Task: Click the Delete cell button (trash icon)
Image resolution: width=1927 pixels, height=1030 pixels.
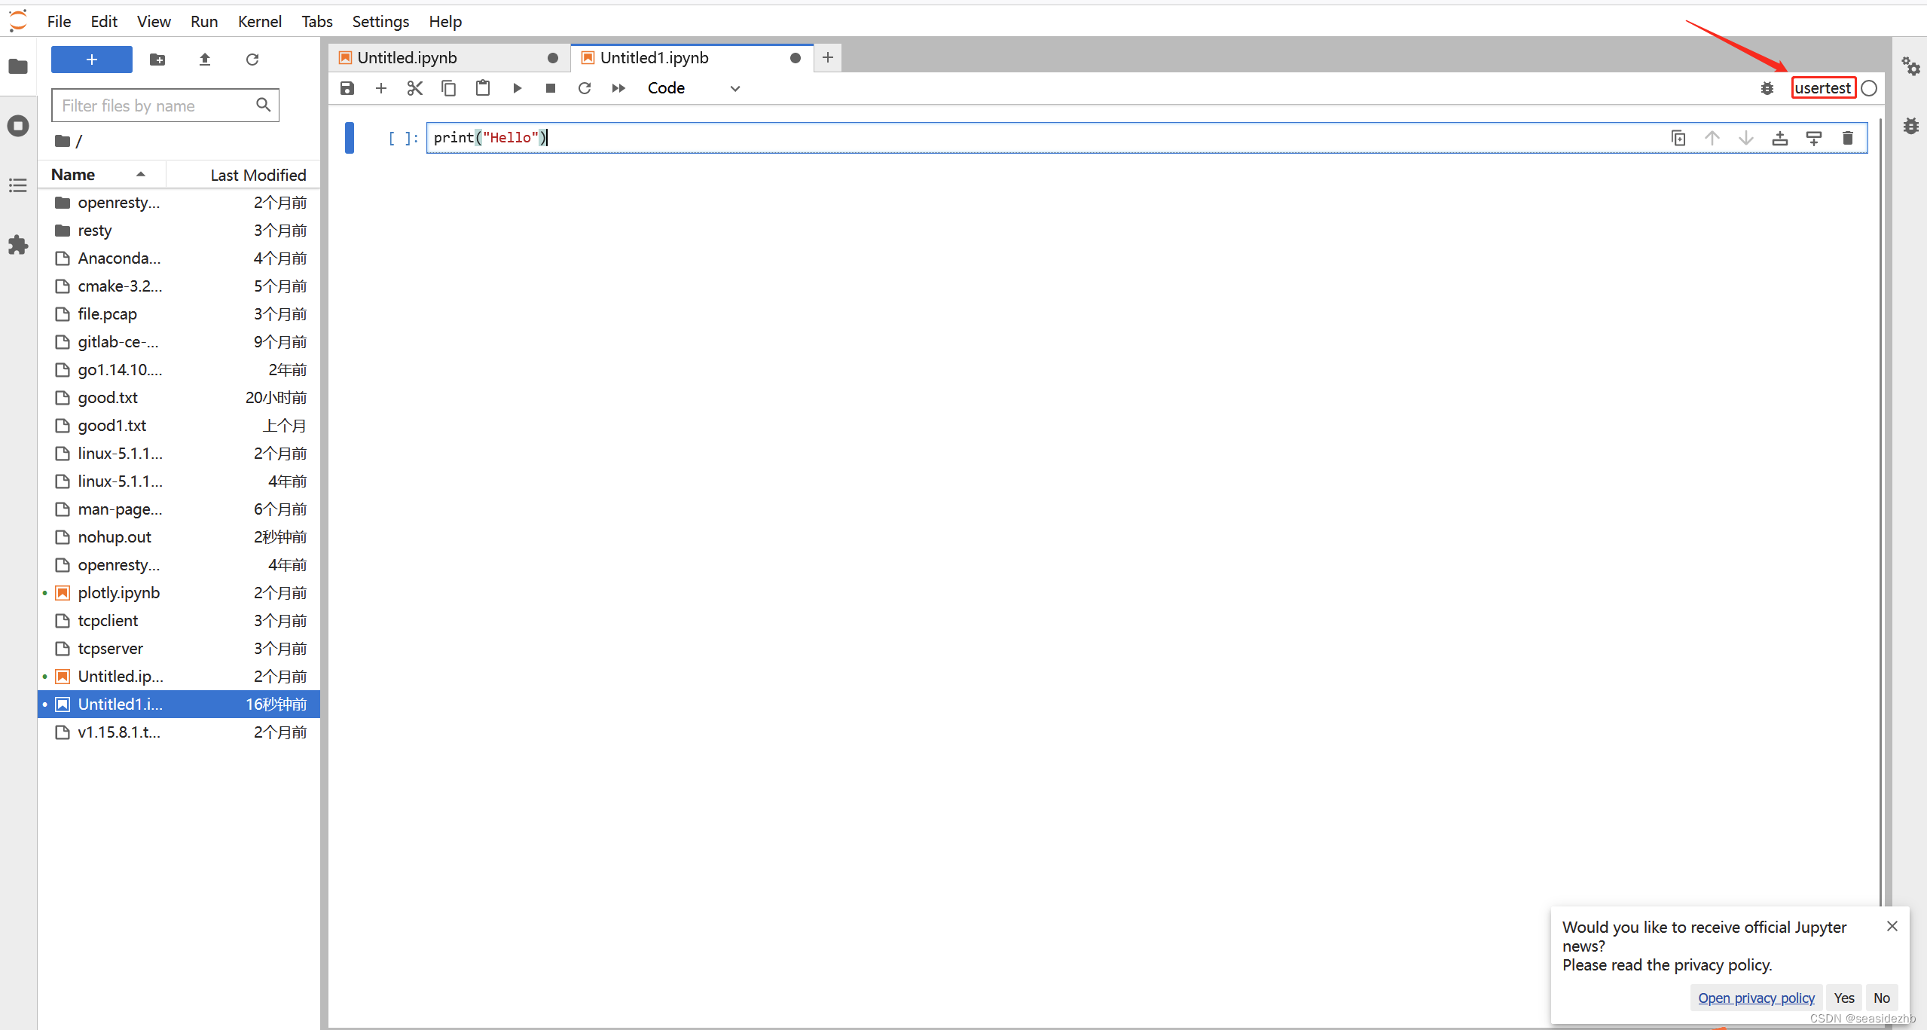Action: click(1848, 138)
